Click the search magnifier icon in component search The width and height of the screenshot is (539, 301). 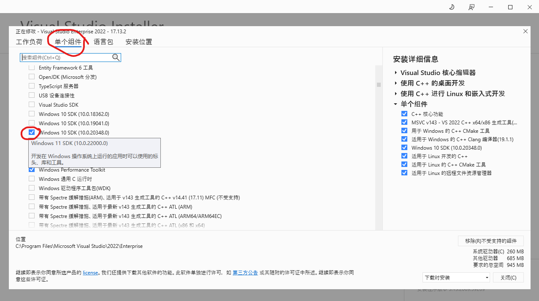(x=116, y=57)
